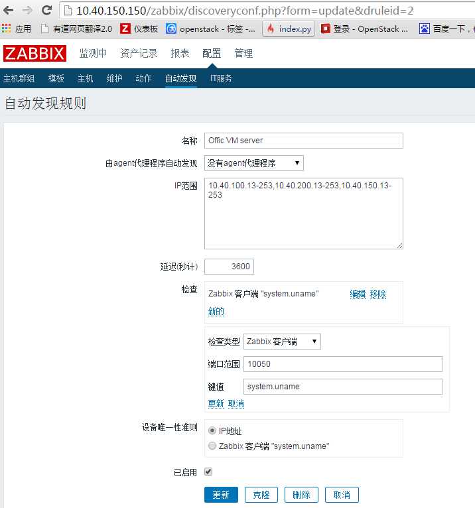The height and width of the screenshot is (508, 475).
Task: Grab the IP范围 textarea resize handle
Action: 400,246
